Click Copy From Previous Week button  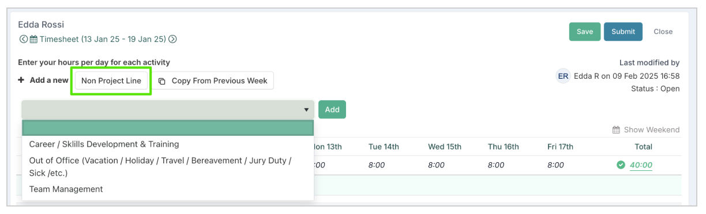coord(213,81)
